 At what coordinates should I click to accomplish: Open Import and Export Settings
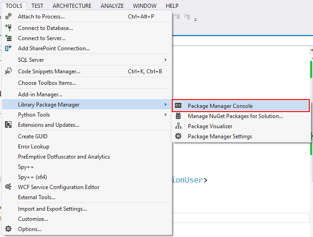coord(52,209)
